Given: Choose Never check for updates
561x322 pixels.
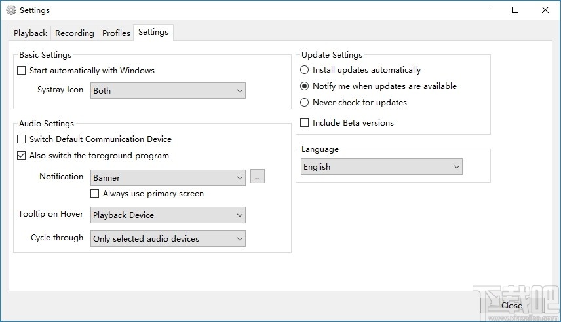Looking at the screenshot, I should [305, 103].
